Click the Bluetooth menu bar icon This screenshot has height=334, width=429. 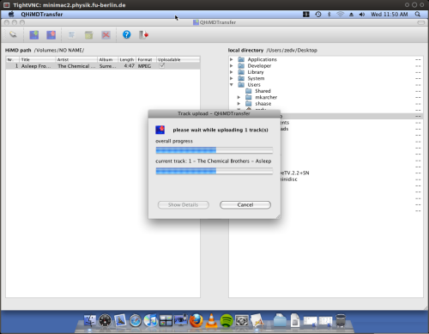coord(329,14)
